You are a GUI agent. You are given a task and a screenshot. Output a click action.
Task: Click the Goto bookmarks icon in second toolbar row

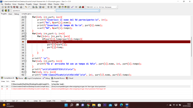point(9,10)
